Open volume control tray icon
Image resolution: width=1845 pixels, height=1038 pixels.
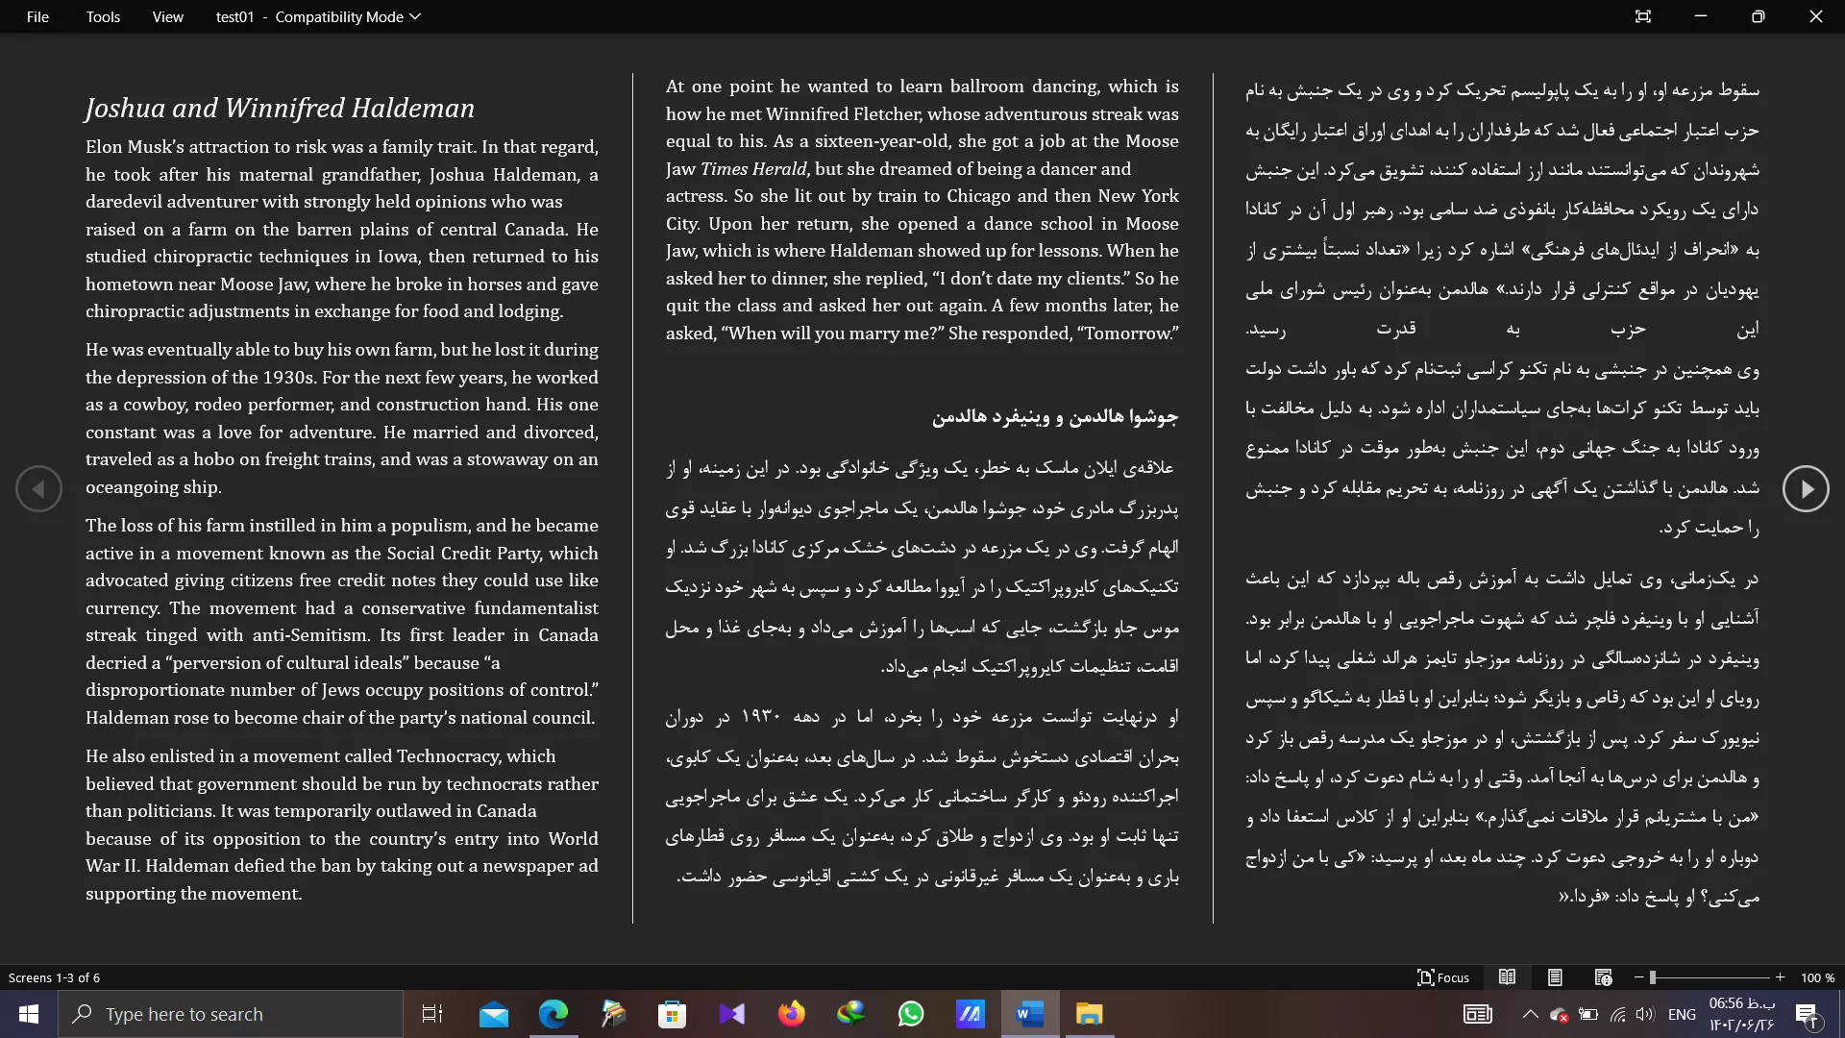[1646, 1014]
